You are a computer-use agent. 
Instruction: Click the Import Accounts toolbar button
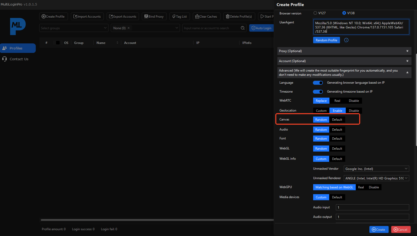coord(87,16)
